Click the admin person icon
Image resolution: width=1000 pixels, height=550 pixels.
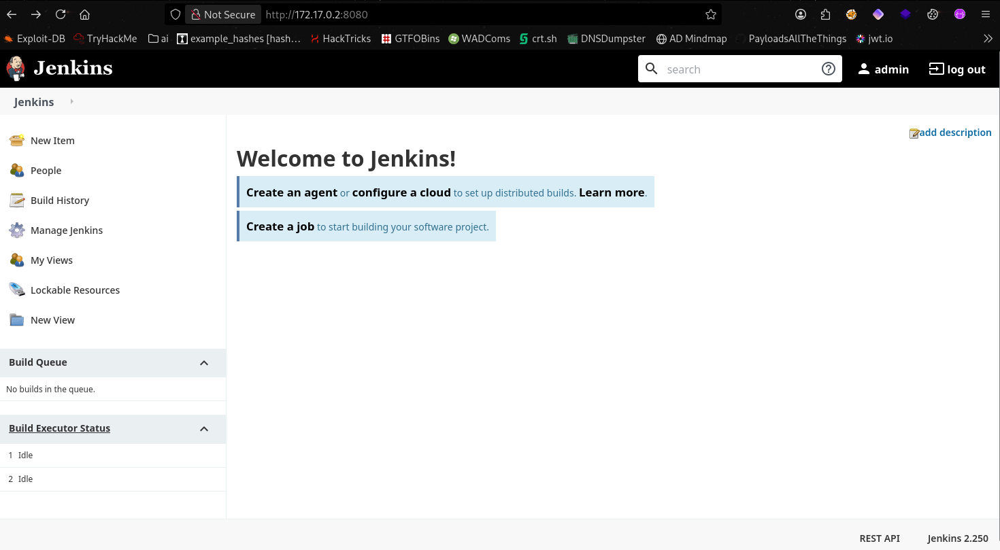point(864,69)
